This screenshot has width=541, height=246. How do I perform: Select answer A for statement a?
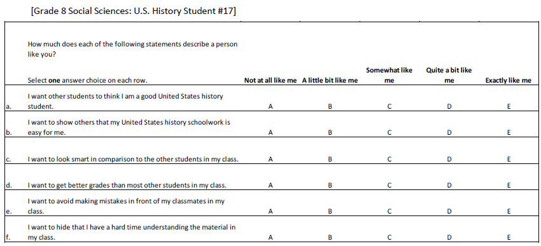(270, 106)
